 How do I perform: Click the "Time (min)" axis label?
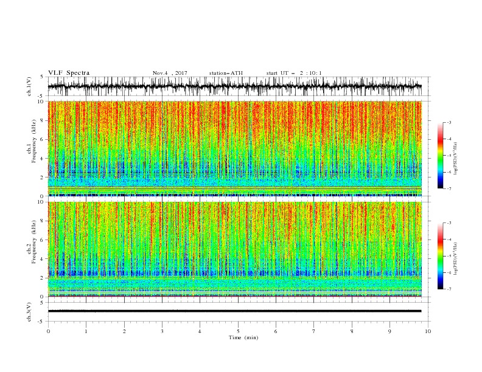tap(243, 337)
